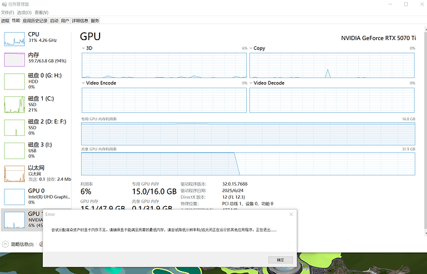Select 磁盘 2 (D: E: F:) entry
The height and width of the screenshot is (274, 427).
click(14, 127)
